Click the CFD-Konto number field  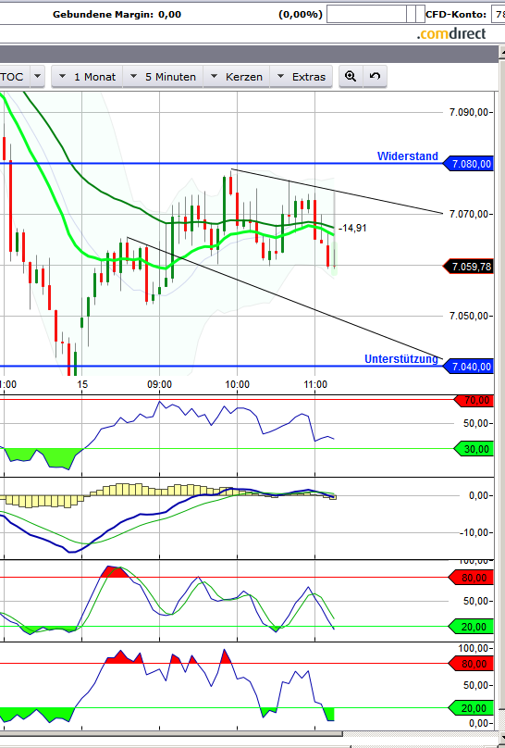click(498, 14)
